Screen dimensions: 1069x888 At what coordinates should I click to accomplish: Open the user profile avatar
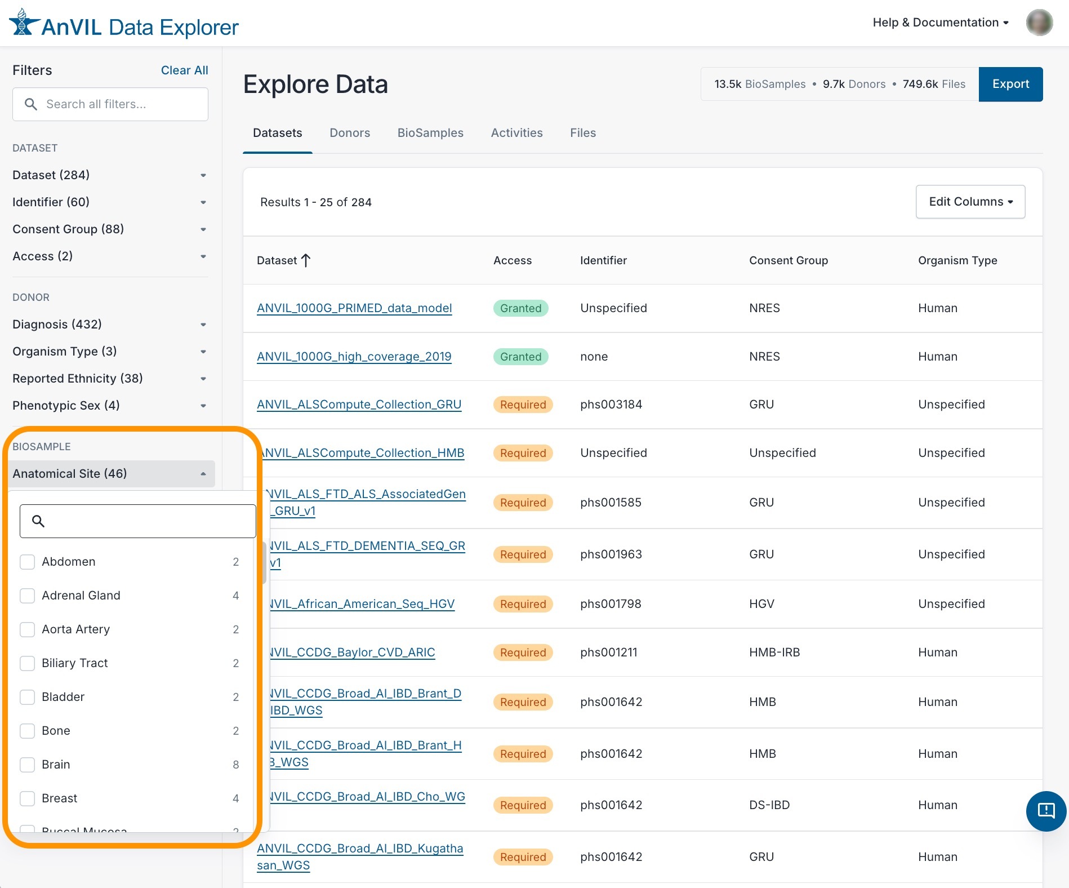click(x=1039, y=23)
